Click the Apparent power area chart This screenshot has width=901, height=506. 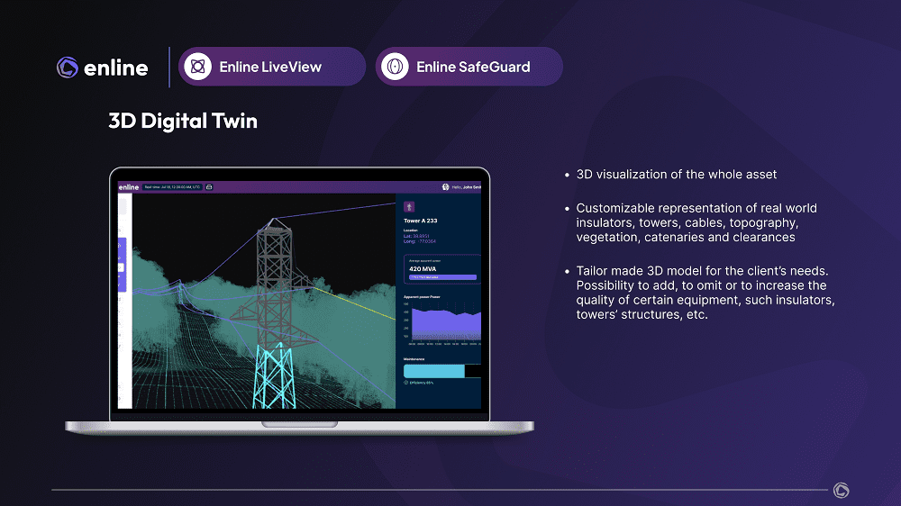pos(446,324)
